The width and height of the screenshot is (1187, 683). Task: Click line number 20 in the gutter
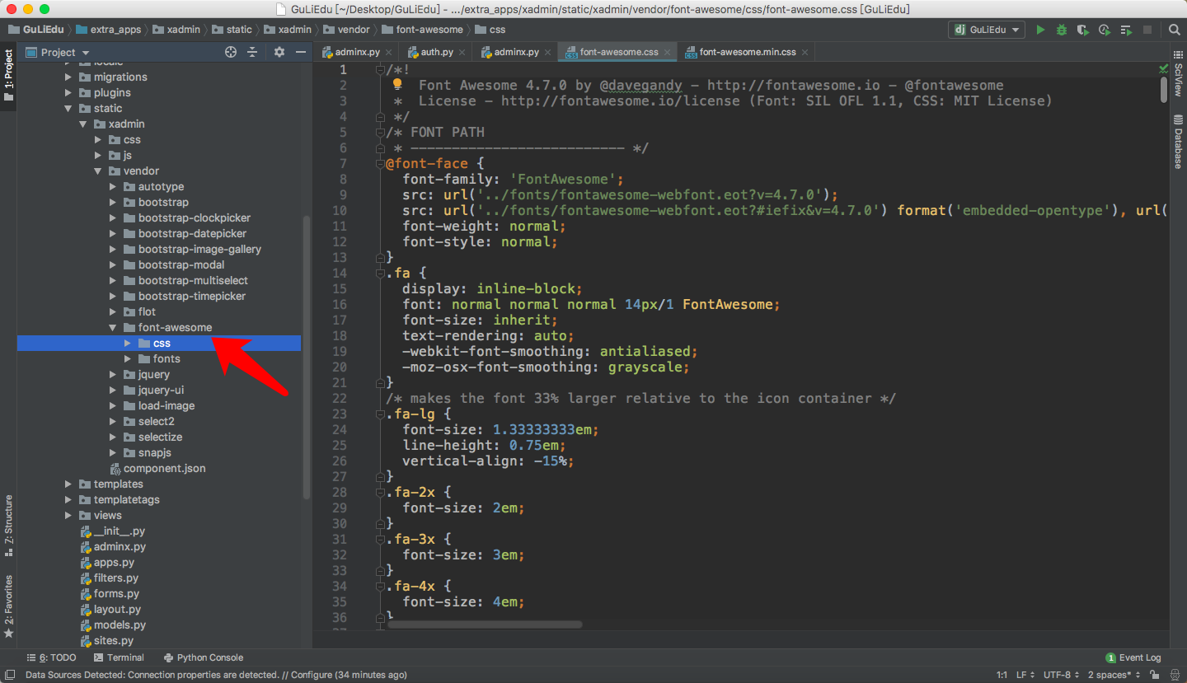(339, 367)
